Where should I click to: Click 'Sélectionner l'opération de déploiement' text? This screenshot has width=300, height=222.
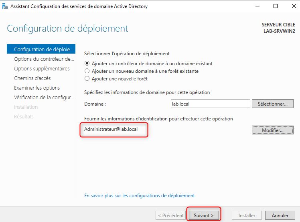tap(127, 54)
